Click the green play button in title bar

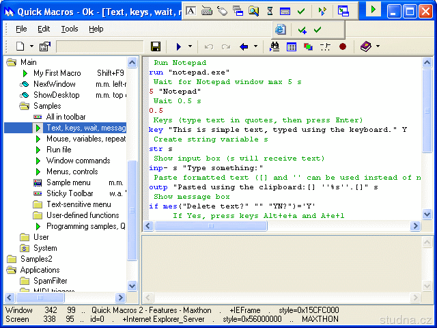(373, 10)
